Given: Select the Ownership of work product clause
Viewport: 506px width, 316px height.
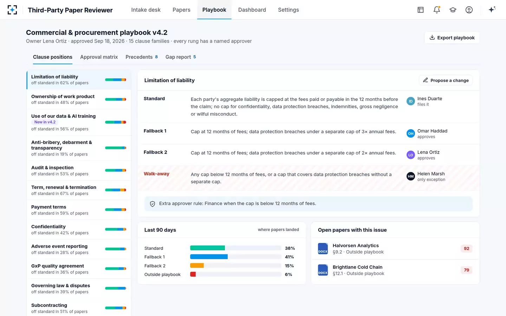Looking at the screenshot, I should (79, 99).
